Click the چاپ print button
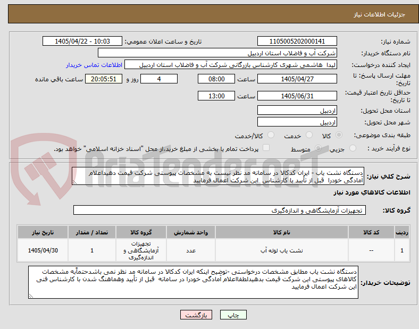 [233, 315]
